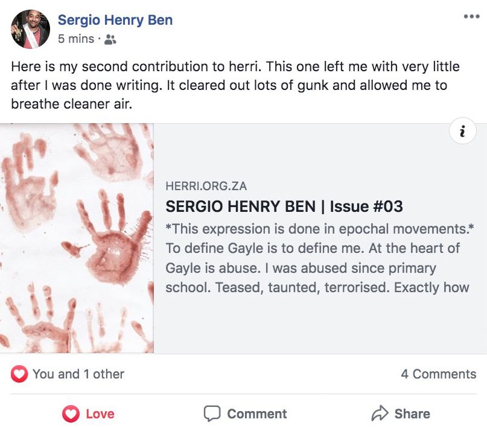
Task: Click the Share arrow icon
Action: (x=380, y=414)
